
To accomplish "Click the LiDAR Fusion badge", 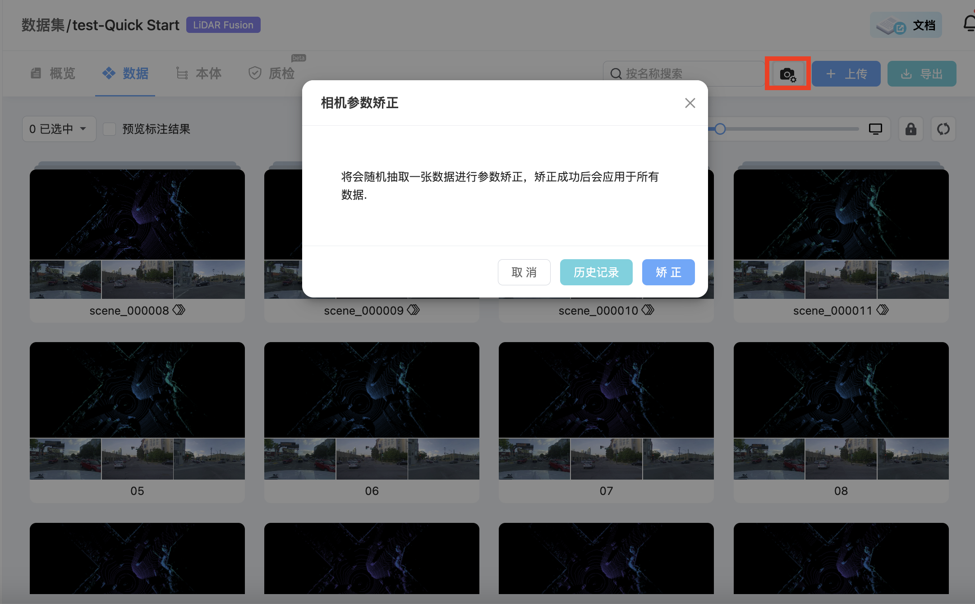I will [223, 25].
